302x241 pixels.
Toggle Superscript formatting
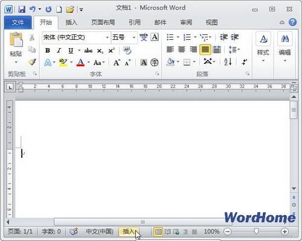(111, 51)
